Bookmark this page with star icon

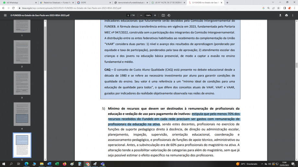(x=279, y=8)
